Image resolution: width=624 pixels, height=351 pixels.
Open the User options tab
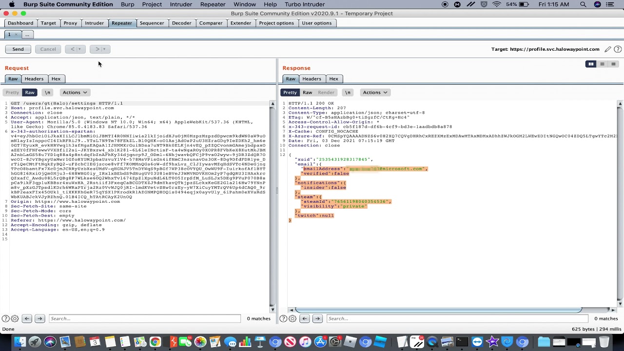(x=316, y=23)
